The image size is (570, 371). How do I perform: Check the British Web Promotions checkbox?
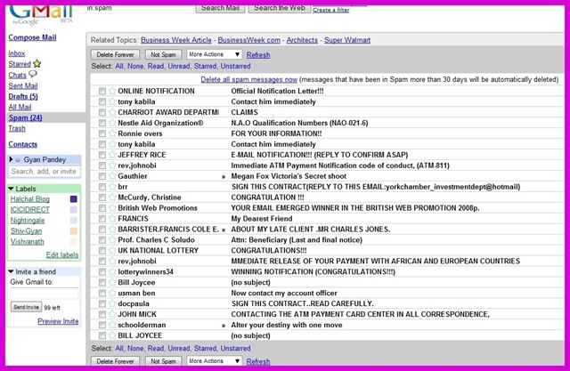[102, 208]
